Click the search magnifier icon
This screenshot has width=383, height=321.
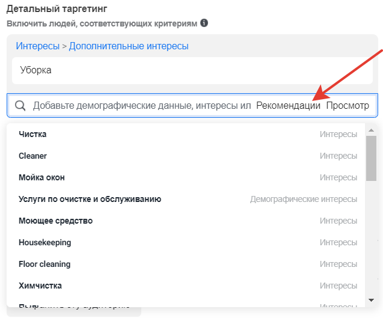coord(20,106)
